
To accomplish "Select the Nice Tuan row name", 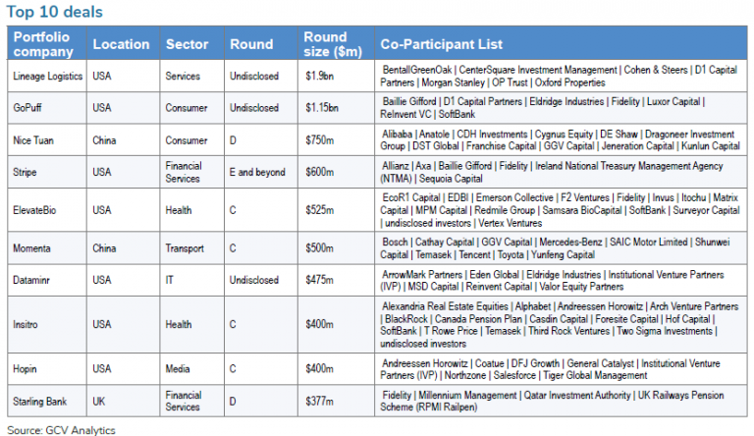I will [x=35, y=139].
